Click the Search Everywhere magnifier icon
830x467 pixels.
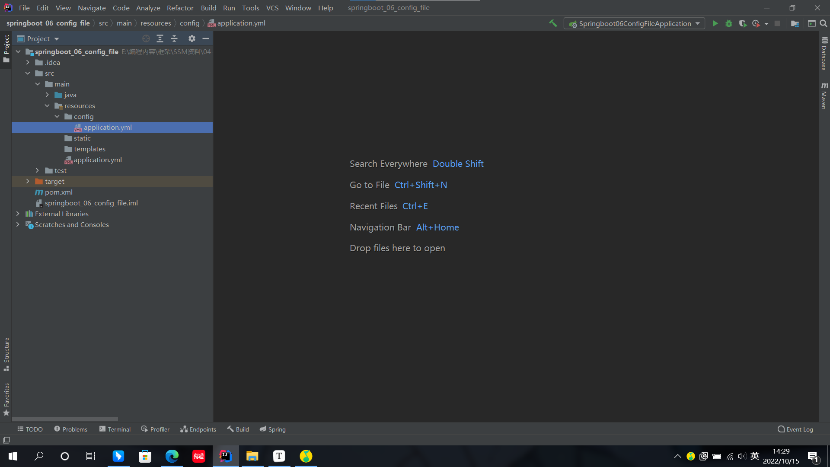point(824,23)
